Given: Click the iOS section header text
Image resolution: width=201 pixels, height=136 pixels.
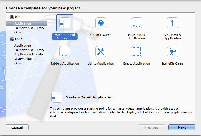Looking at the screenshot, I should coord(18,17).
